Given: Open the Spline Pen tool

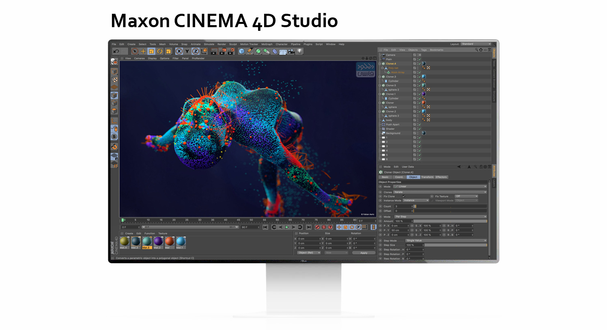Looking at the screenshot, I should (250, 51).
